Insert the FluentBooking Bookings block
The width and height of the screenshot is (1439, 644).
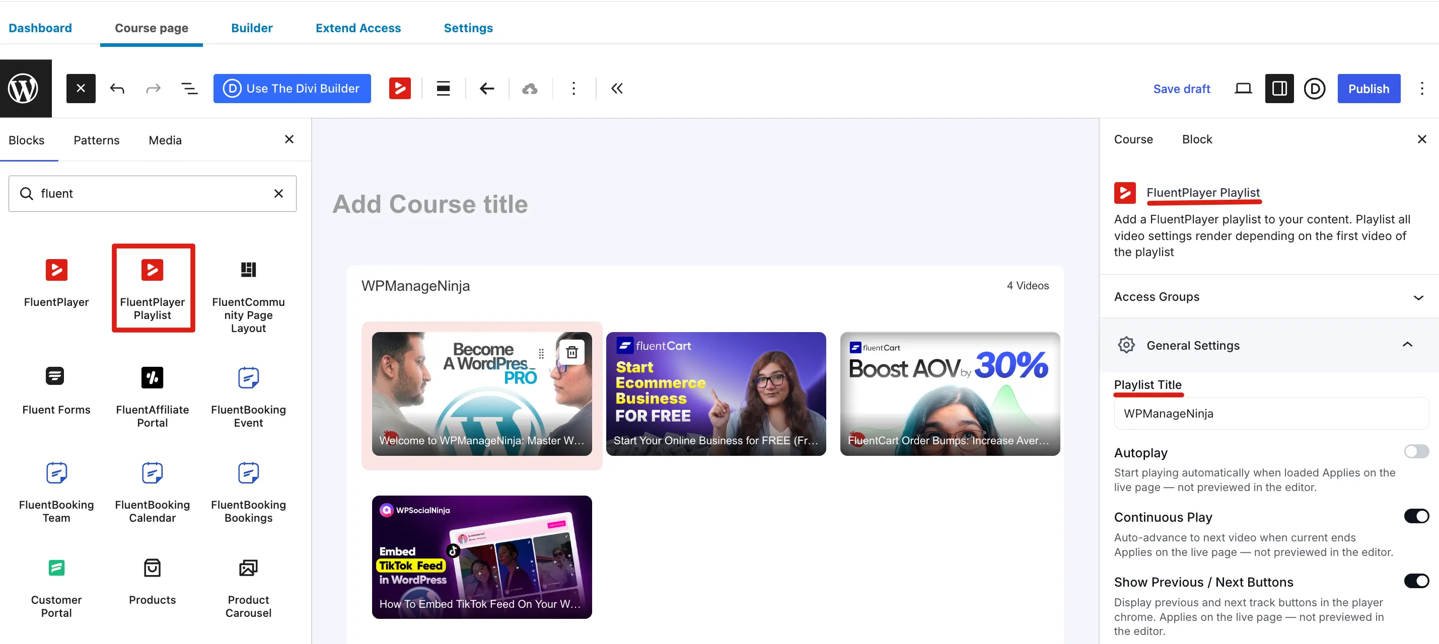click(x=249, y=492)
